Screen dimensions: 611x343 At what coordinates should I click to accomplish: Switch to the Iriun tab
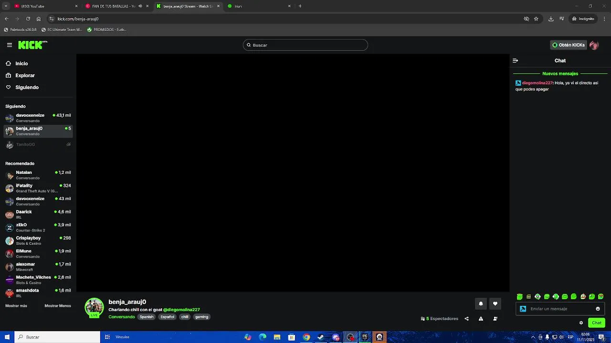click(260, 6)
